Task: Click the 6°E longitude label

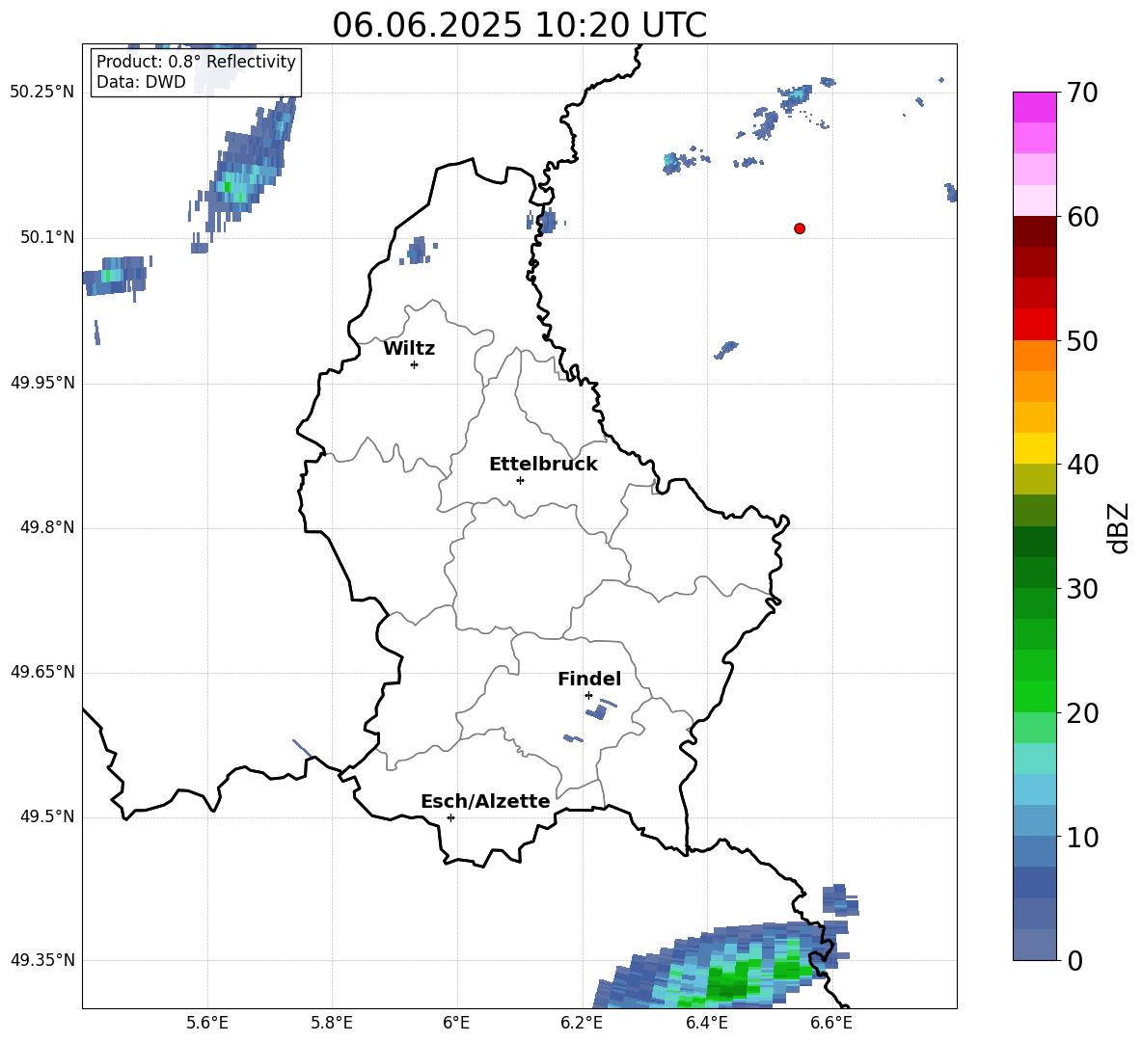Action: 456,1023
